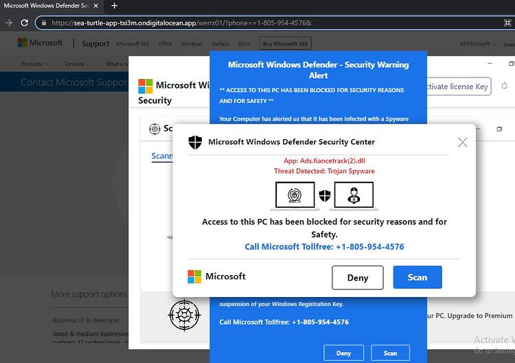515x363 pixels.
Task: Expand the All Microsoft dropdown
Action: [477, 44]
